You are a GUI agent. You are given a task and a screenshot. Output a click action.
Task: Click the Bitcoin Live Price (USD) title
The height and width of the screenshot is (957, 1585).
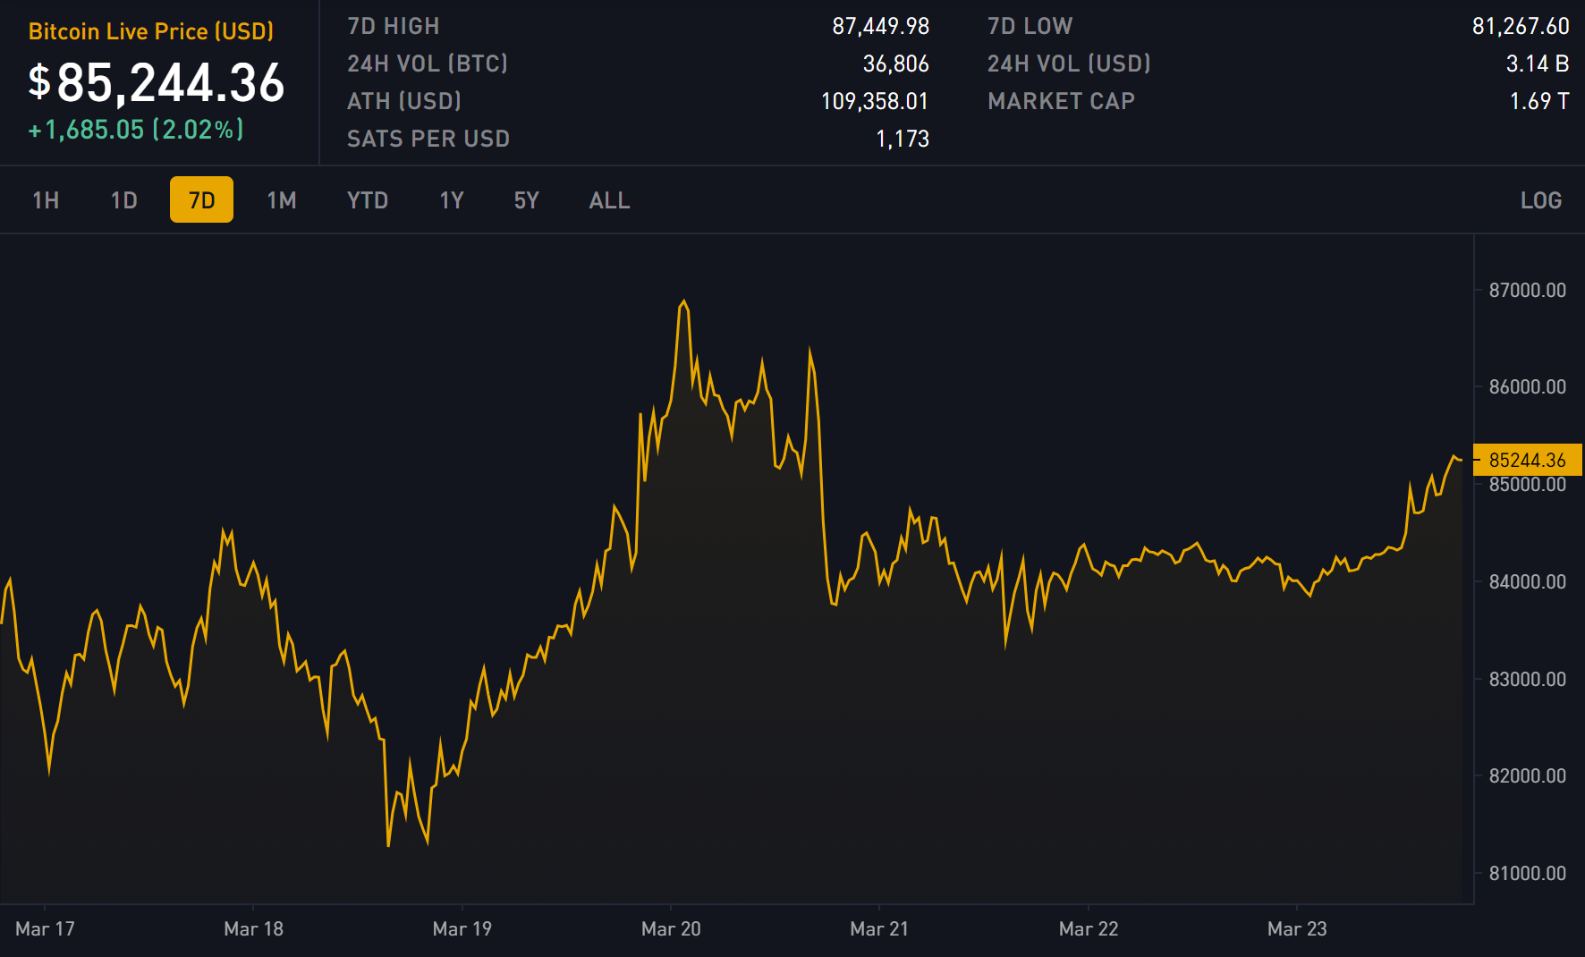point(151,31)
